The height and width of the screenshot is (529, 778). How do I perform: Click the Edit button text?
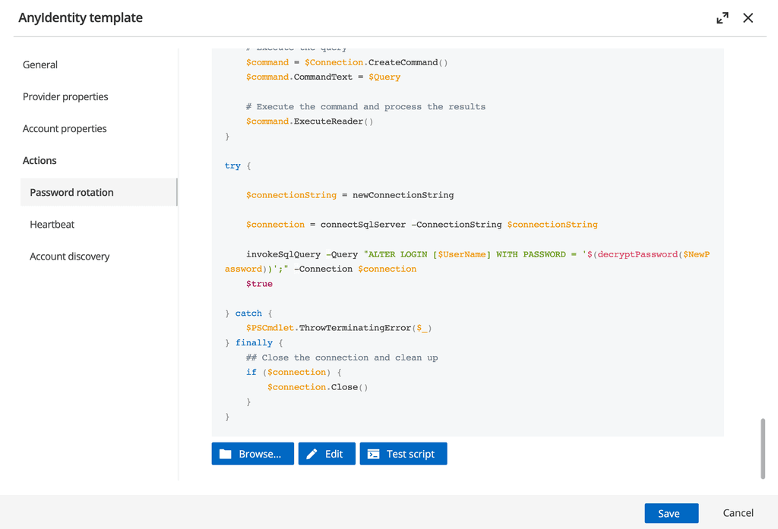pos(334,454)
